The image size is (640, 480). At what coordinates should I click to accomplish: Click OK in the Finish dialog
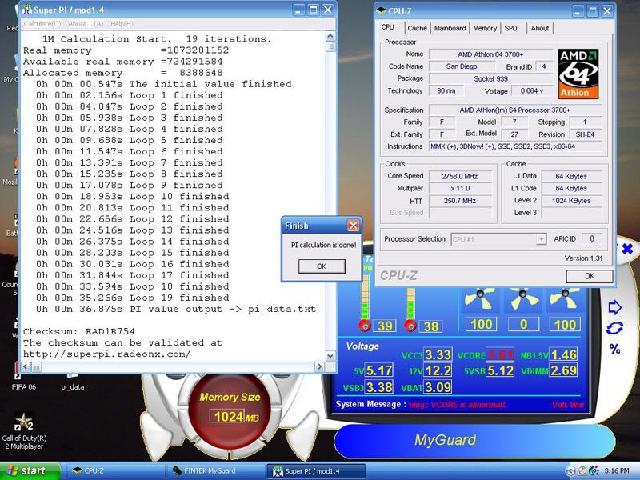(322, 266)
